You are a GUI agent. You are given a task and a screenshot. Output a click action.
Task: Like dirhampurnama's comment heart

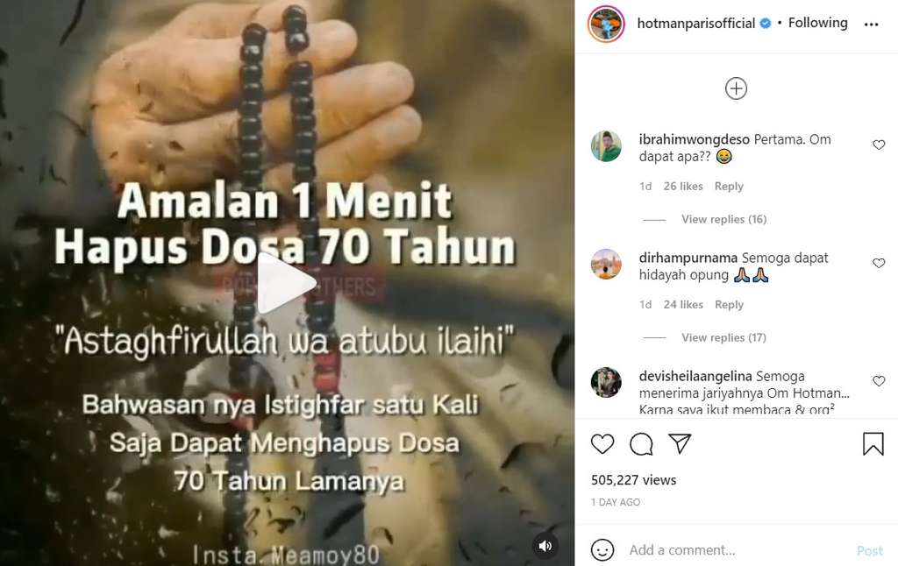(879, 263)
